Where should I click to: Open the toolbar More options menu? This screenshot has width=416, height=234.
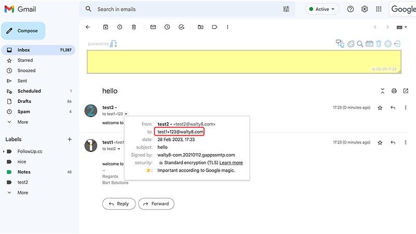(228, 27)
